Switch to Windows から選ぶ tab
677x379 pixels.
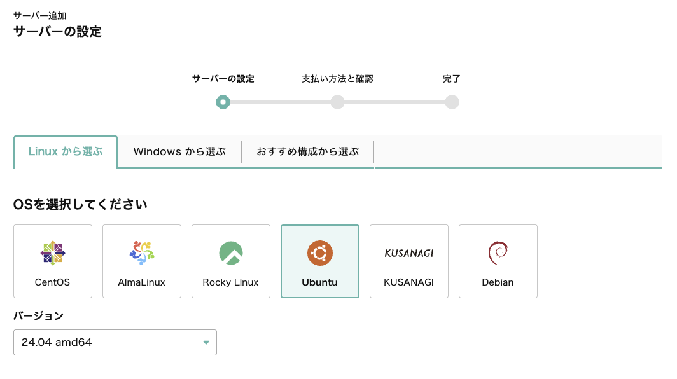coord(179,152)
